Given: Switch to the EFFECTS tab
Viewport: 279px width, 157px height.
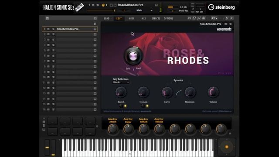Looking at the screenshot, I should point(156,18).
